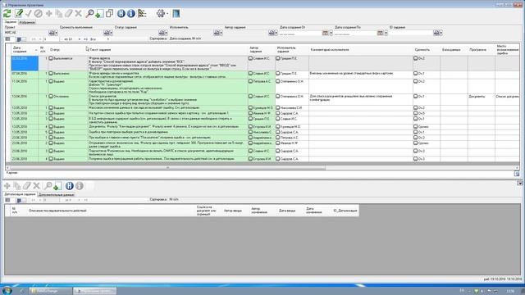
Task: Click the grey Cancel circle icon
Action: point(39,13)
